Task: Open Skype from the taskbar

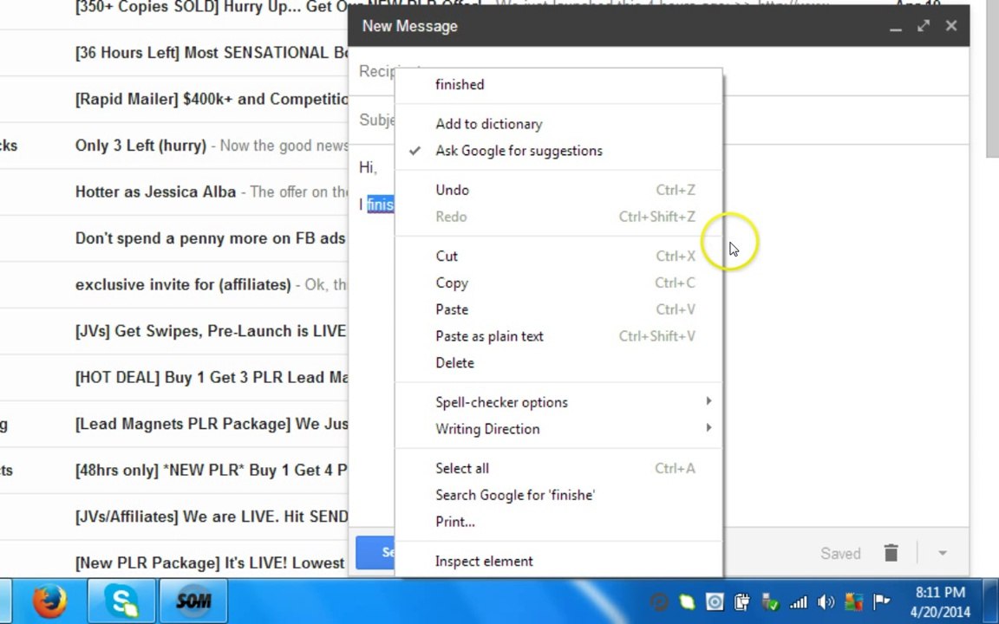Action: click(x=121, y=601)
